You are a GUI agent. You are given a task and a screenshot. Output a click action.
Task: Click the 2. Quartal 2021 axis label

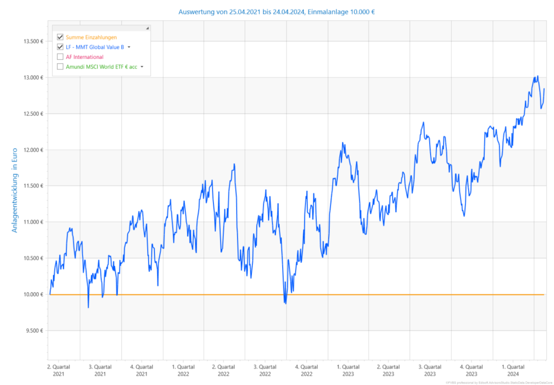(59, 370)
